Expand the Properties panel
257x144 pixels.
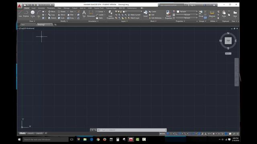coord(180,21)
